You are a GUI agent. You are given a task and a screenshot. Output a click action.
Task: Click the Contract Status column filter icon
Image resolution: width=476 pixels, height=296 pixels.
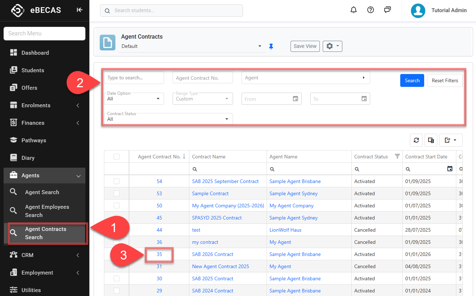[x=397, y=156]
